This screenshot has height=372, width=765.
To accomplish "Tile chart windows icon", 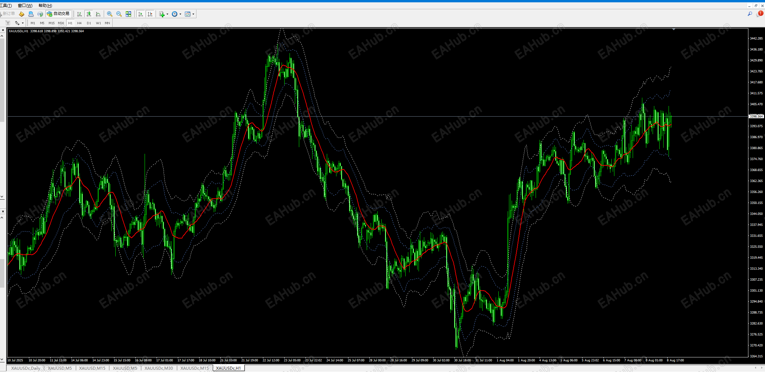I will [128, 14].
